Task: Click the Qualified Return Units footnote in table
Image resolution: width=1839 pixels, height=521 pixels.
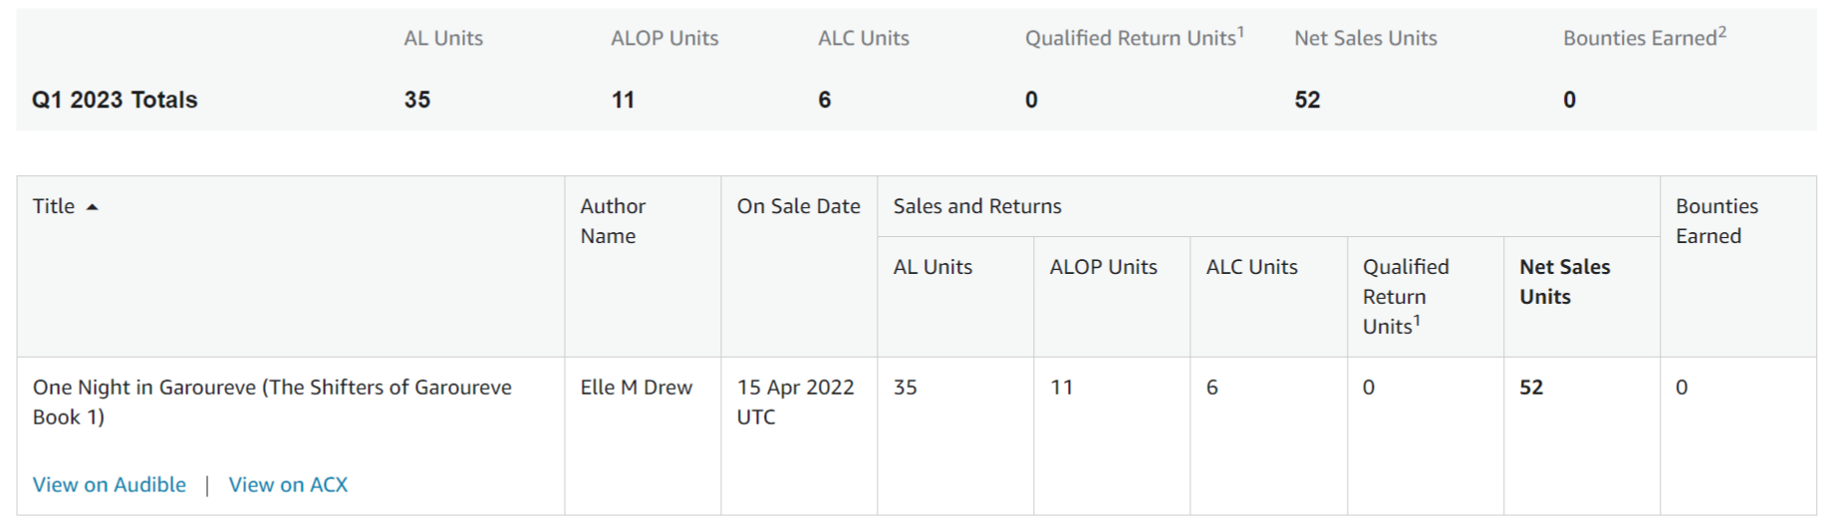Action: 1417,319
